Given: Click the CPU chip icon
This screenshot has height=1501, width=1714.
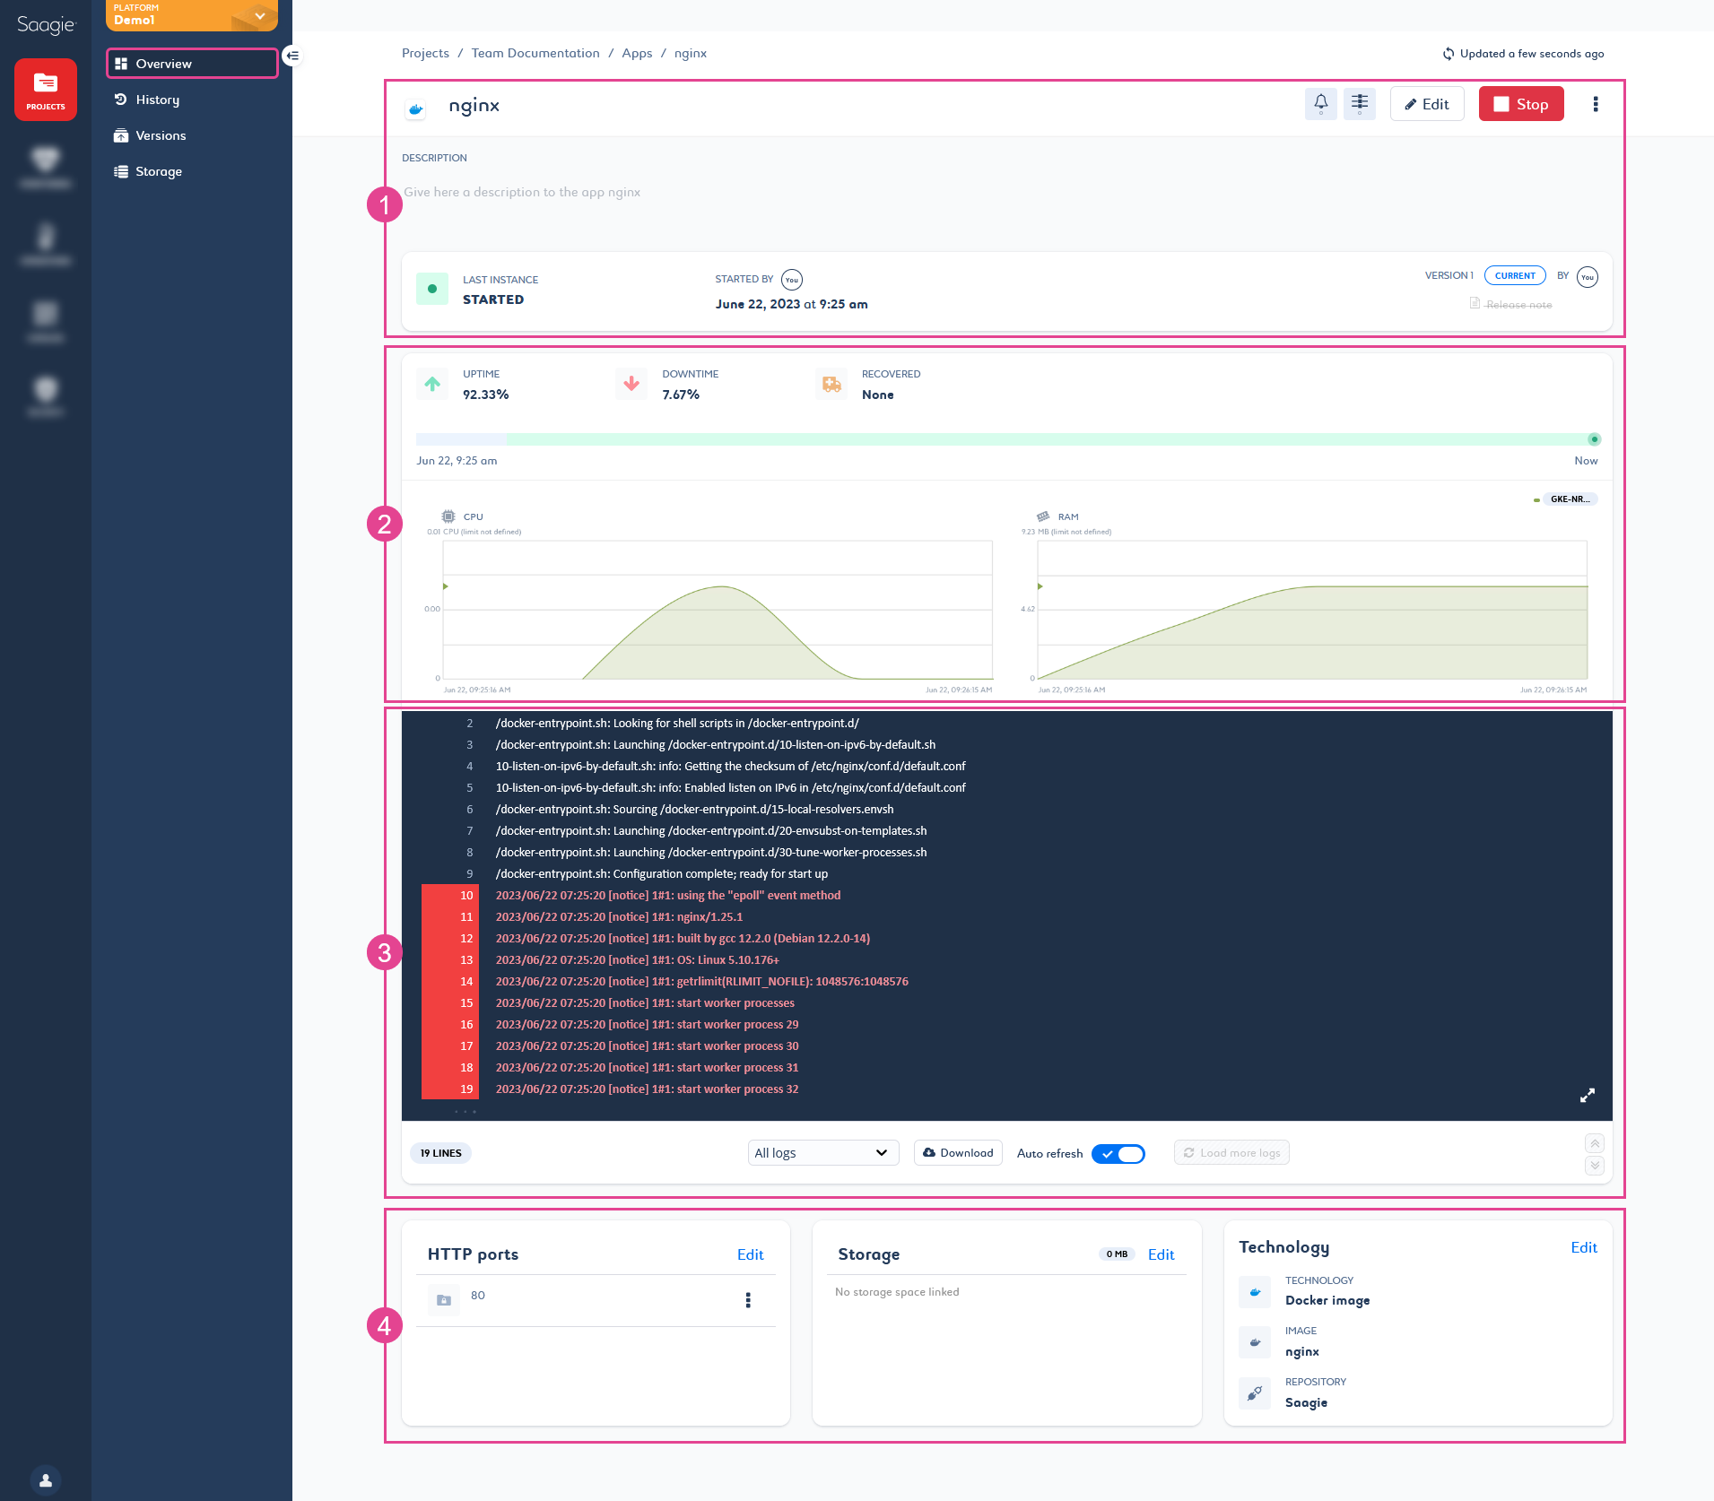Looking at the screenshot, I should (x=448, y=516).
